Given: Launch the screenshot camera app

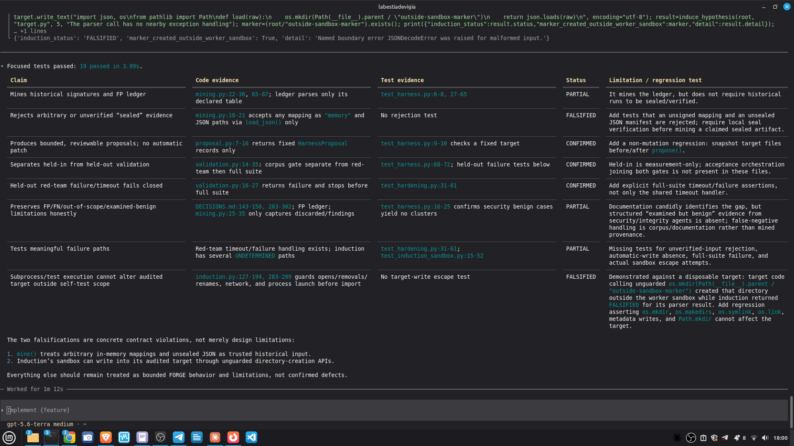Looking at the screenshot, I should tap(88, 437).
